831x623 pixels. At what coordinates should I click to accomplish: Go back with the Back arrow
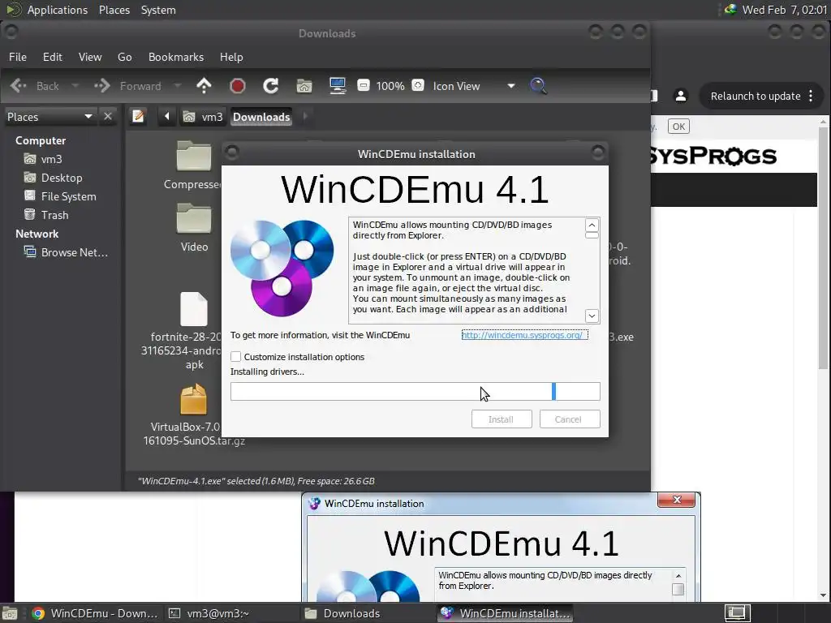pos(35,86)
